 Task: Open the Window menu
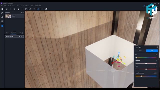point(27,6)
